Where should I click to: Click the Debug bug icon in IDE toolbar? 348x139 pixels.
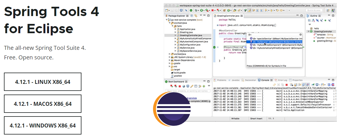click(196, 10)
